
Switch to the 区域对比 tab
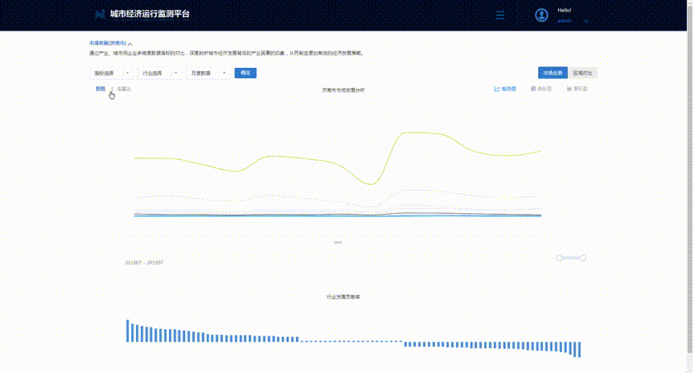pos(583,73)
